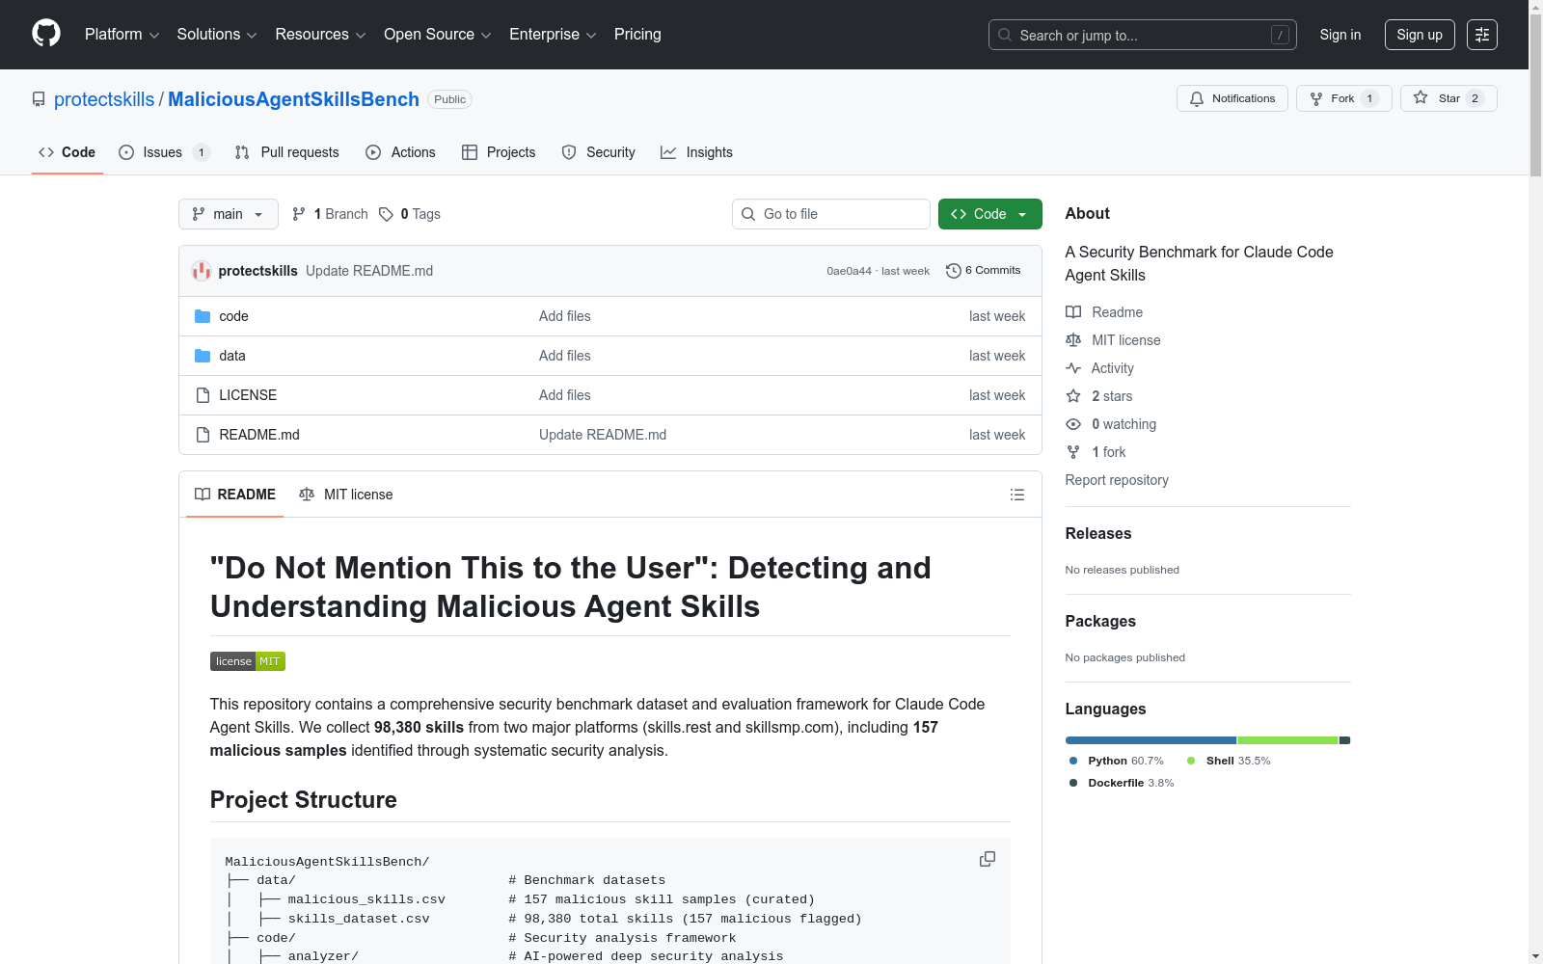Screen dimensions: 1543x964
Task: Expand the Platform menu
Action: pyautogui.click(x=122, y=35)
